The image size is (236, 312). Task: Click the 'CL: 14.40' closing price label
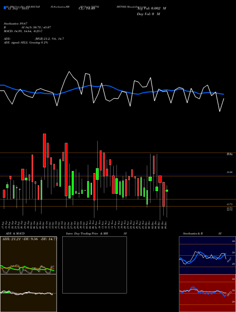[x=87, y=9]
